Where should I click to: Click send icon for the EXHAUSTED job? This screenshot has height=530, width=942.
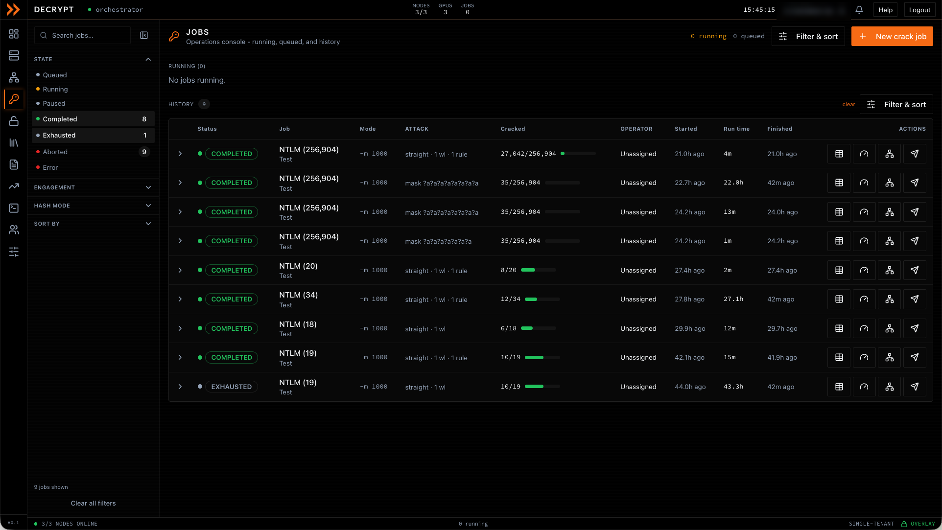(x=915, y=387)
